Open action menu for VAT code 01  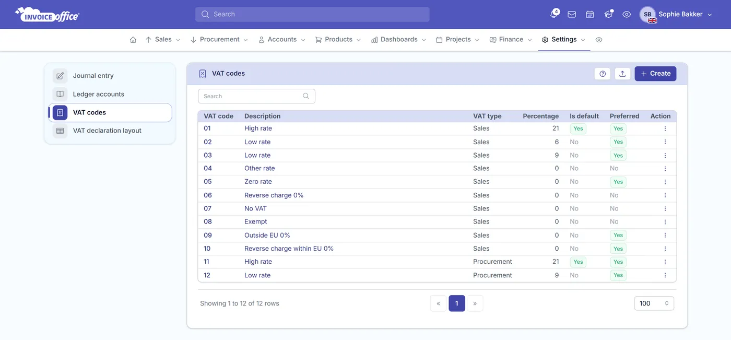(665, 128)
